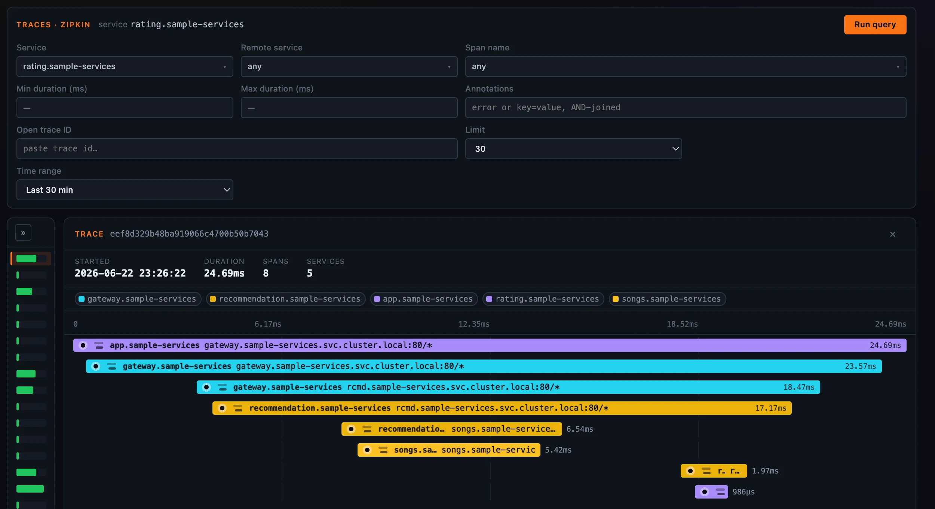Click the dot icon on the 6.54ms span
Viewport: 935px width, 509px height.
[351, 429]
